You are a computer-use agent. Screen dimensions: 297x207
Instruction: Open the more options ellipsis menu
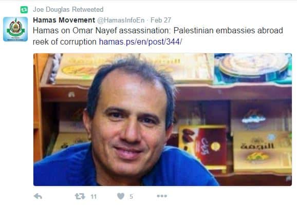pyautogui.click(x=162, y=196)
